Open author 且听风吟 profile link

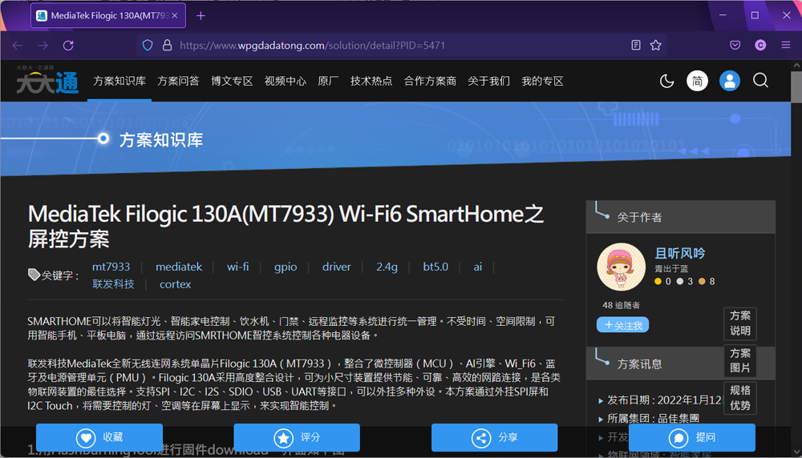(x=680, y=253)
